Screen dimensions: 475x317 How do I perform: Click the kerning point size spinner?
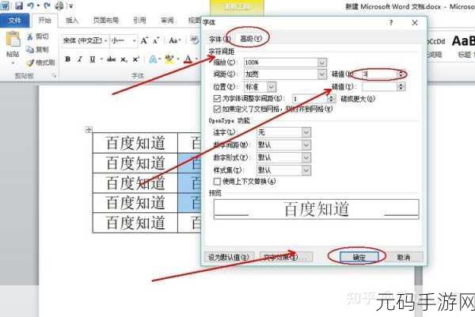[x=332, y=99]
